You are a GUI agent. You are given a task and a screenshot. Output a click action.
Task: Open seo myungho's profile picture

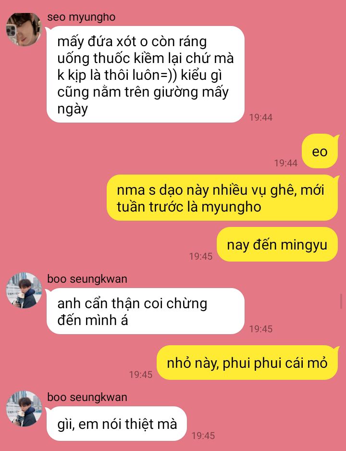point(24,29)
